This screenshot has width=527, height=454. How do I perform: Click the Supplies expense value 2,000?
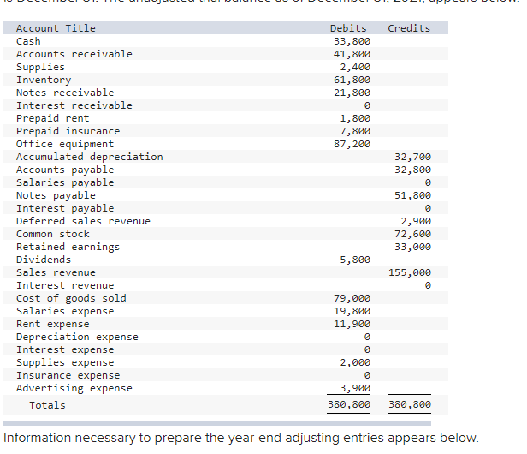[355, 362]
